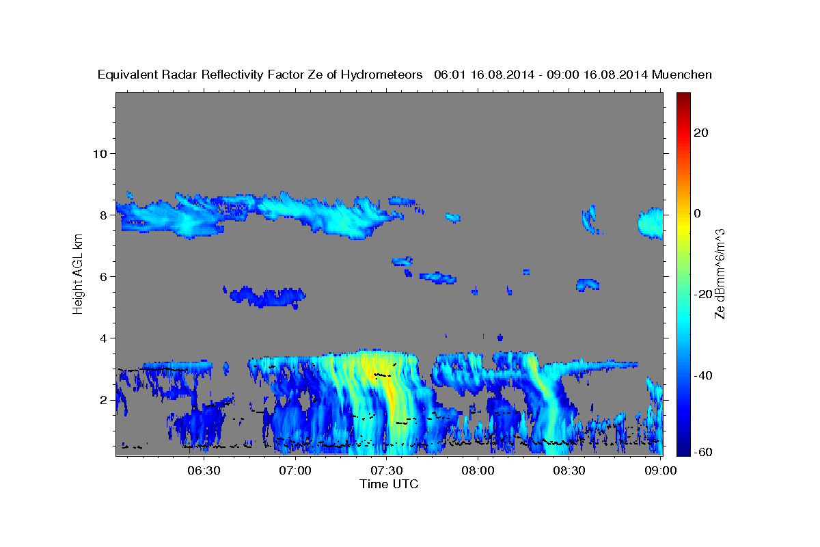Click the 'Ze dBmm^6/m^3' colorbar unit label
This screenshot has height=547, width=820.
[x=719, y=273]
